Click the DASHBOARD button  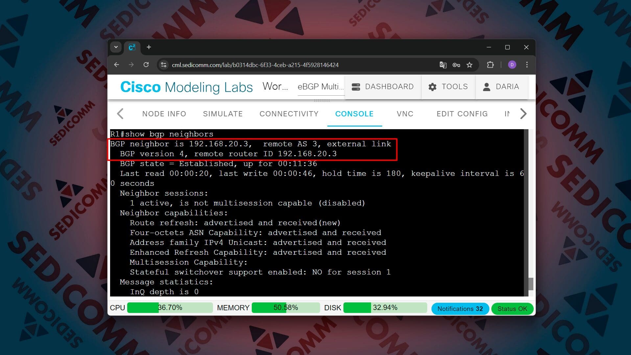383,87
